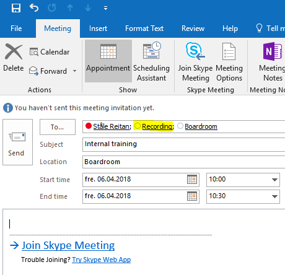Click Ståle Reitan's red presence indicator
Screen dimensions: 285x275
[x=89, y=126]
